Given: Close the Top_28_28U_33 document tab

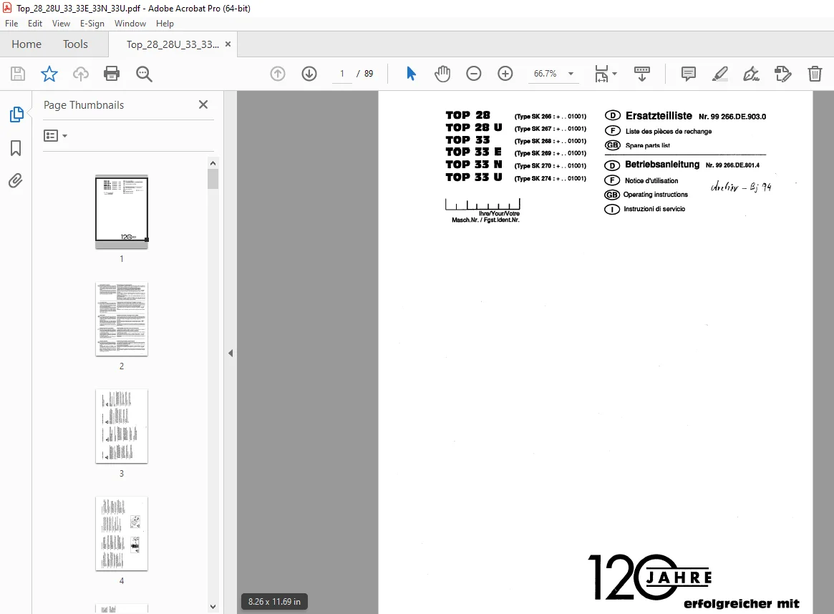Looking at the screenshot, I should (x=228, y=44).
